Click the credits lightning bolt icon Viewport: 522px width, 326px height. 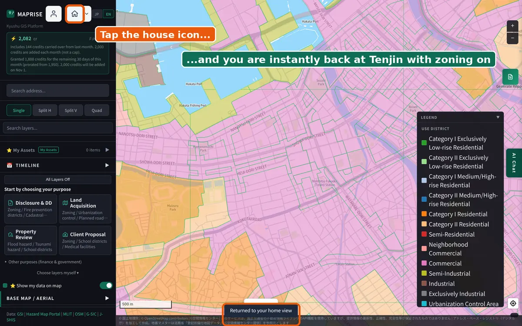click(13, 39)
